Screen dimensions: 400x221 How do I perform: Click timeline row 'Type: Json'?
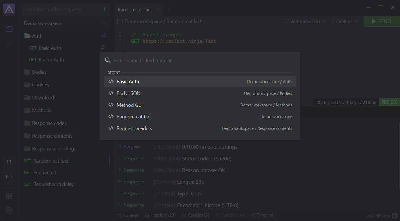[189, 193]
